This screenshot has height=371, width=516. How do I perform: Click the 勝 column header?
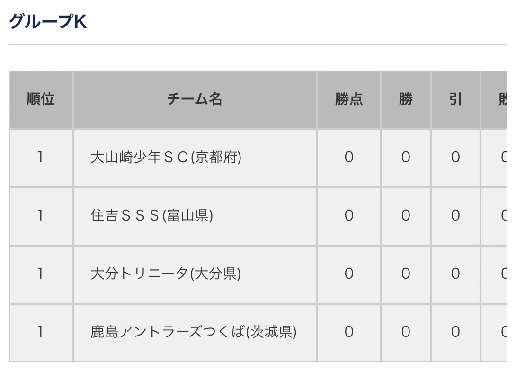[x=406, y=99]
